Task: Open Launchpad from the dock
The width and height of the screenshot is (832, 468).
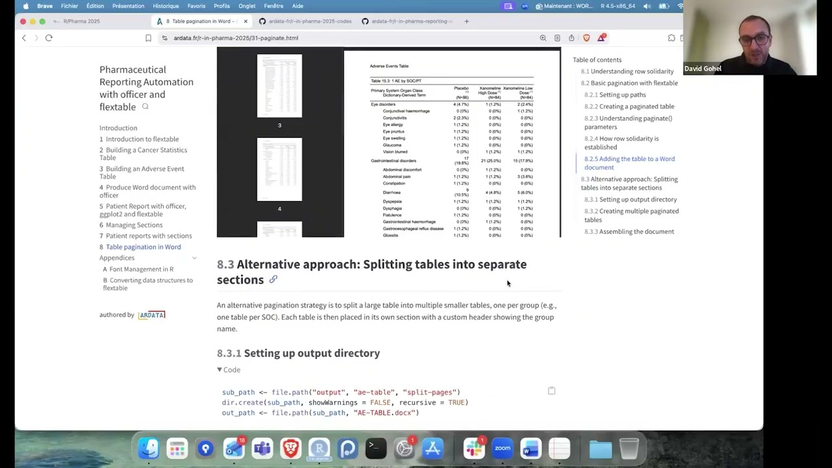Action: pos(177,448)
